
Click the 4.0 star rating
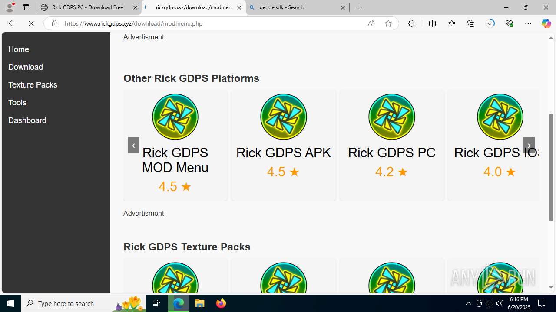click(x=500, y=172)
